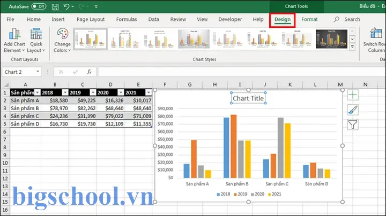Click the Chart Filters funnel button
This screenshot has width=386, height=216.
coord(353,125)
